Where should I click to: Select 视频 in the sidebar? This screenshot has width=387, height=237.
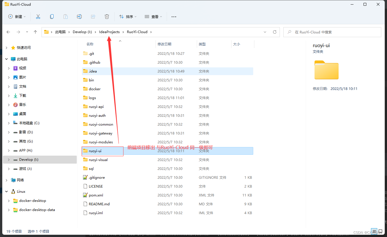coord(23,68)
